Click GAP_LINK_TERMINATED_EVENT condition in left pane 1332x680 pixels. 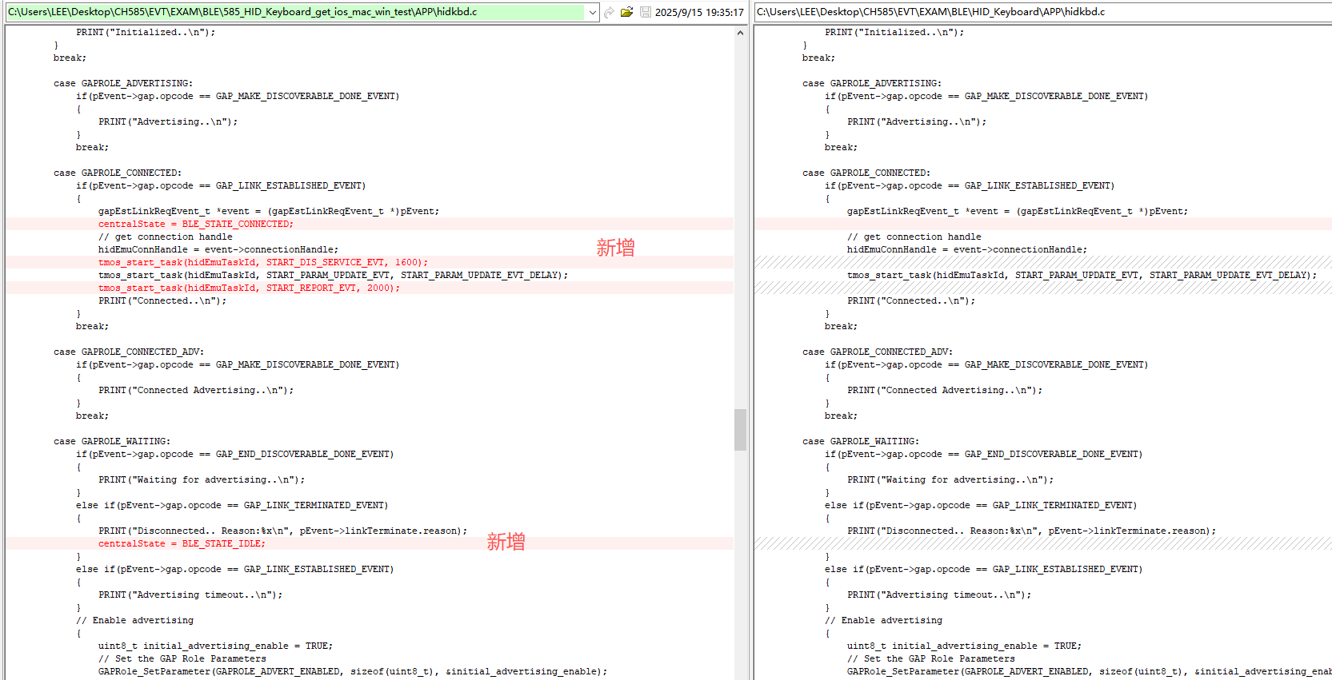coord(232,505)
